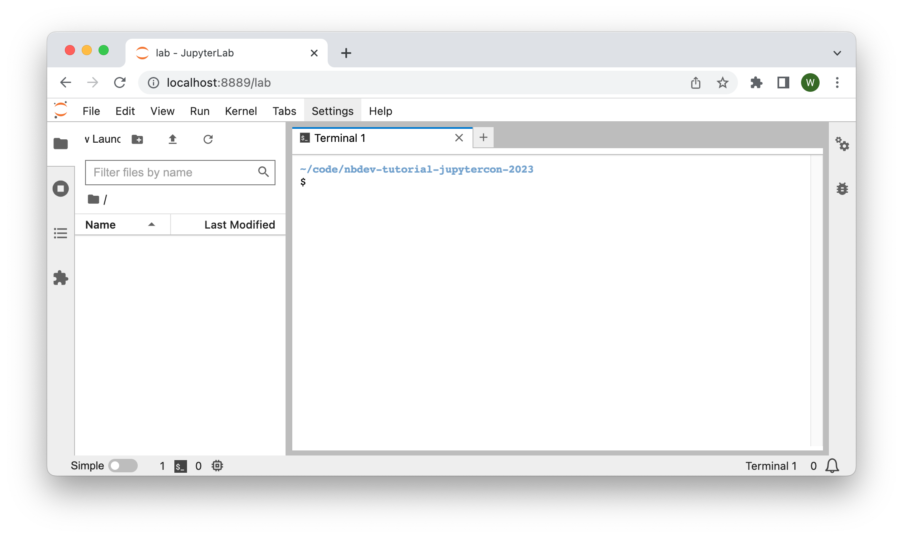Refresh the file browser list
The width and height of the screenshot is (903, 538).
(x=208, y=139)
